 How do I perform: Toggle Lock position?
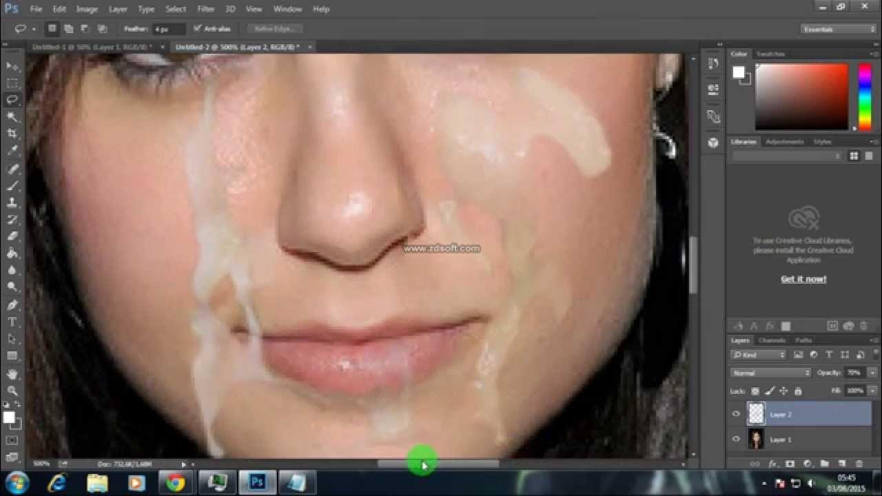[x=783, y=391]
